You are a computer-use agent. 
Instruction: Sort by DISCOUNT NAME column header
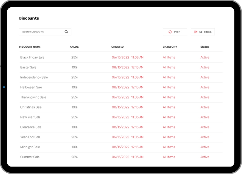click(30, 47)
